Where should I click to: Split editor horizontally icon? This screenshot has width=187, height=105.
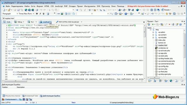click(x=152, y=10)
